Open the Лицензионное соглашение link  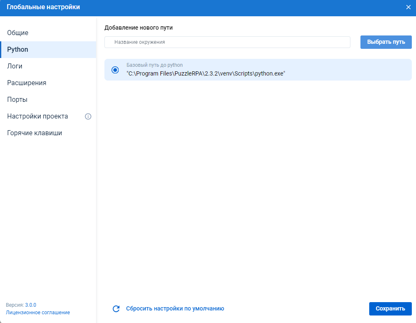click(38, 313)
